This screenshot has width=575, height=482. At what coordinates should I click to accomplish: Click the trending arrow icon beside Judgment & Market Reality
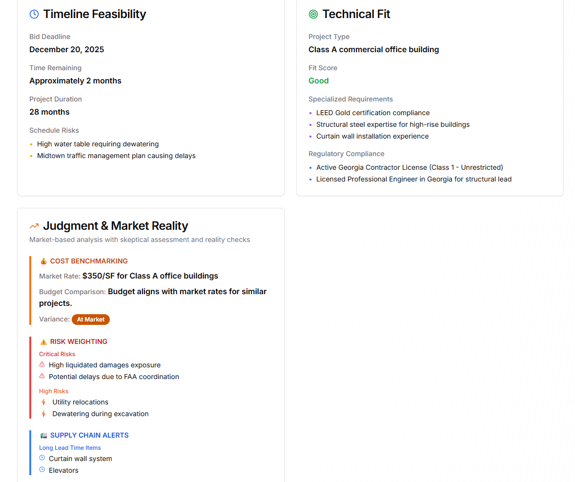[34, 226]
